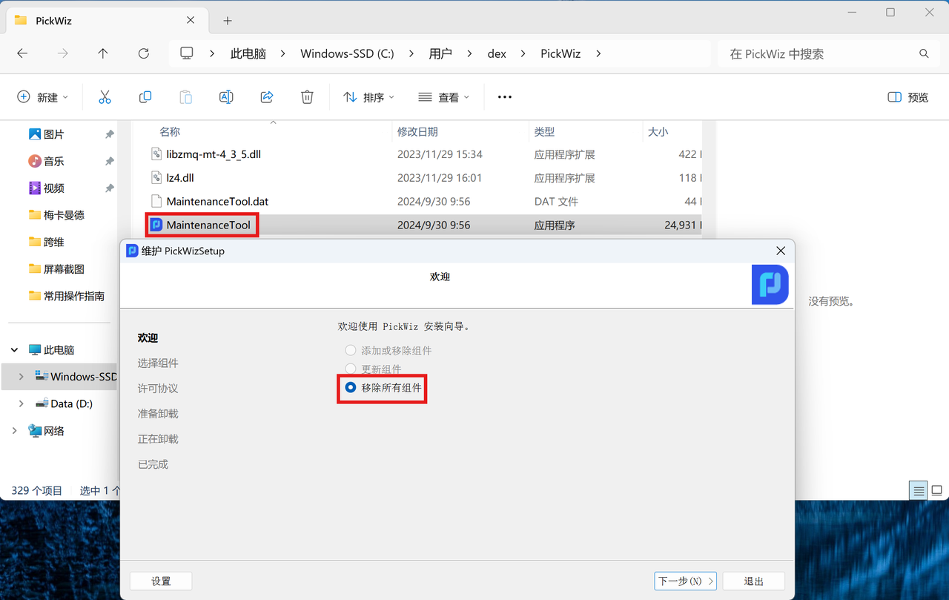This screenshot has height=600, width=949.
Task: Click the Rename icon in toolbar
Action: pos(226,97)
